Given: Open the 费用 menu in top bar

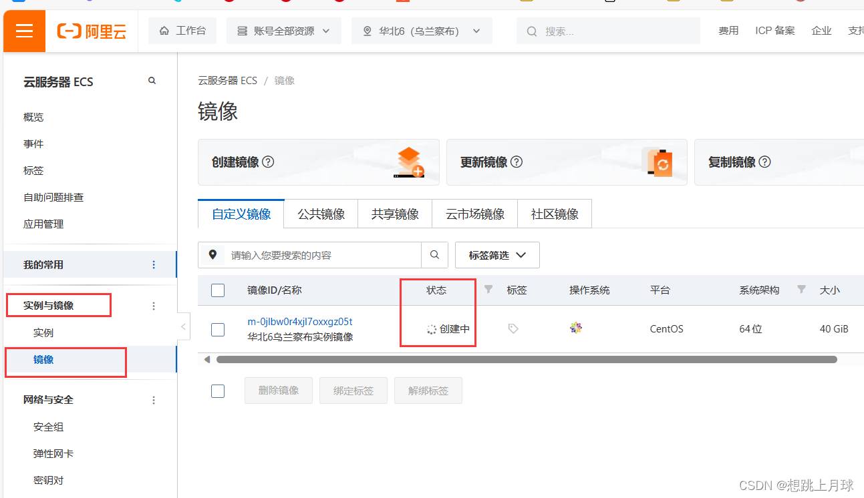Looking at the screenshot, I should (x=728, y=31).
